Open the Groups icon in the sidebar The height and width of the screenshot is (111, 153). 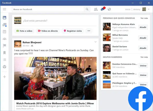click(x=4, y=39)
